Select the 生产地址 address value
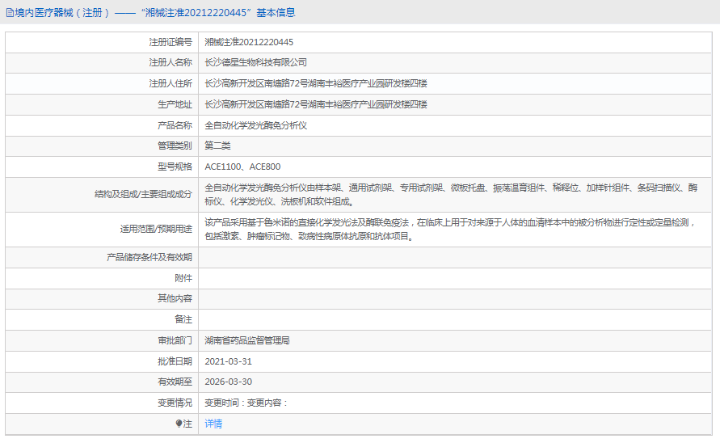 point(316,105)
